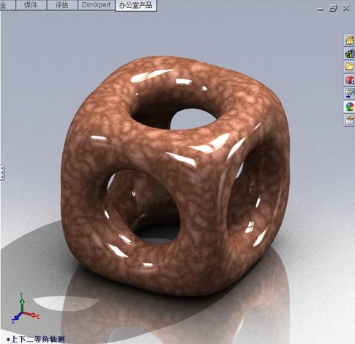Select the partially visible 金 tab
The image size is (355, 344).
click(x=4, y=5)
